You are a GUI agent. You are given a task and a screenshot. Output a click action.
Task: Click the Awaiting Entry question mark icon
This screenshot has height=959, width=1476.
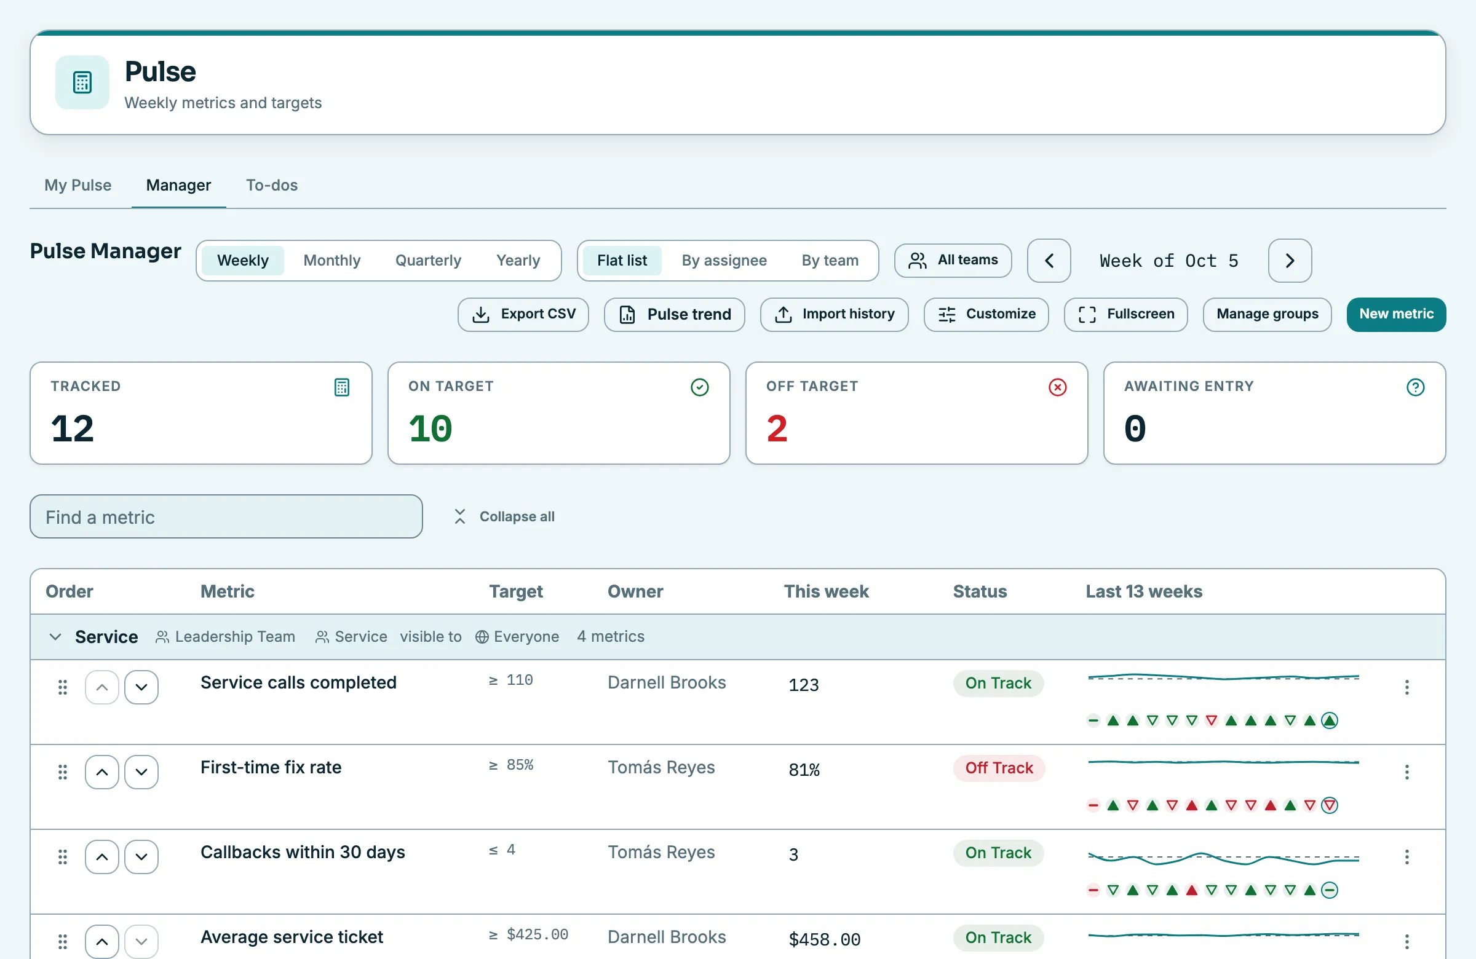tap(1415, 387)
